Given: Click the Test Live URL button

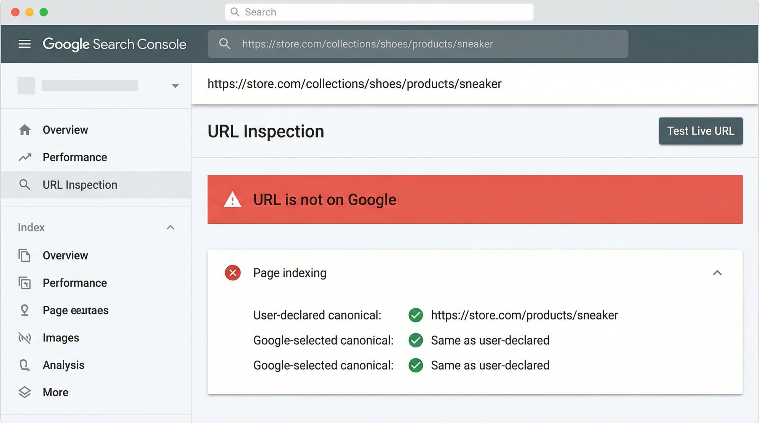Looking at the screenshot, I should [701, 131].
